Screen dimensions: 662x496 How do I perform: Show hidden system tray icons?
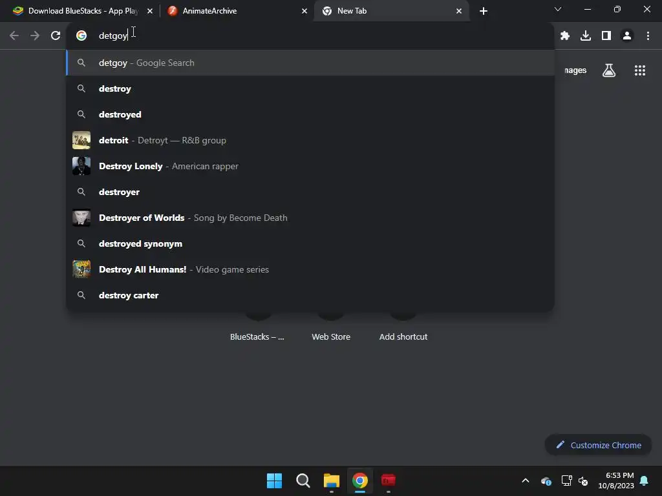point(526,480)
